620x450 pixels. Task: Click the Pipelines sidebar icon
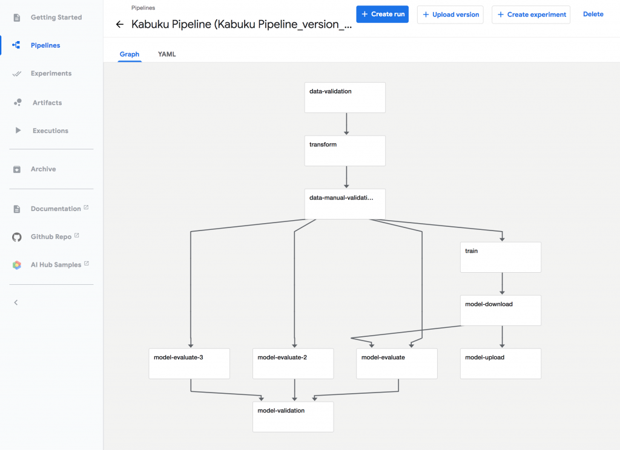(17, 45)
